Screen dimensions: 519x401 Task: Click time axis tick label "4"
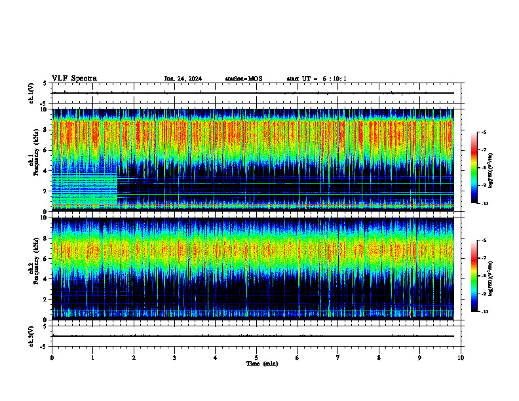coord(215,357)
